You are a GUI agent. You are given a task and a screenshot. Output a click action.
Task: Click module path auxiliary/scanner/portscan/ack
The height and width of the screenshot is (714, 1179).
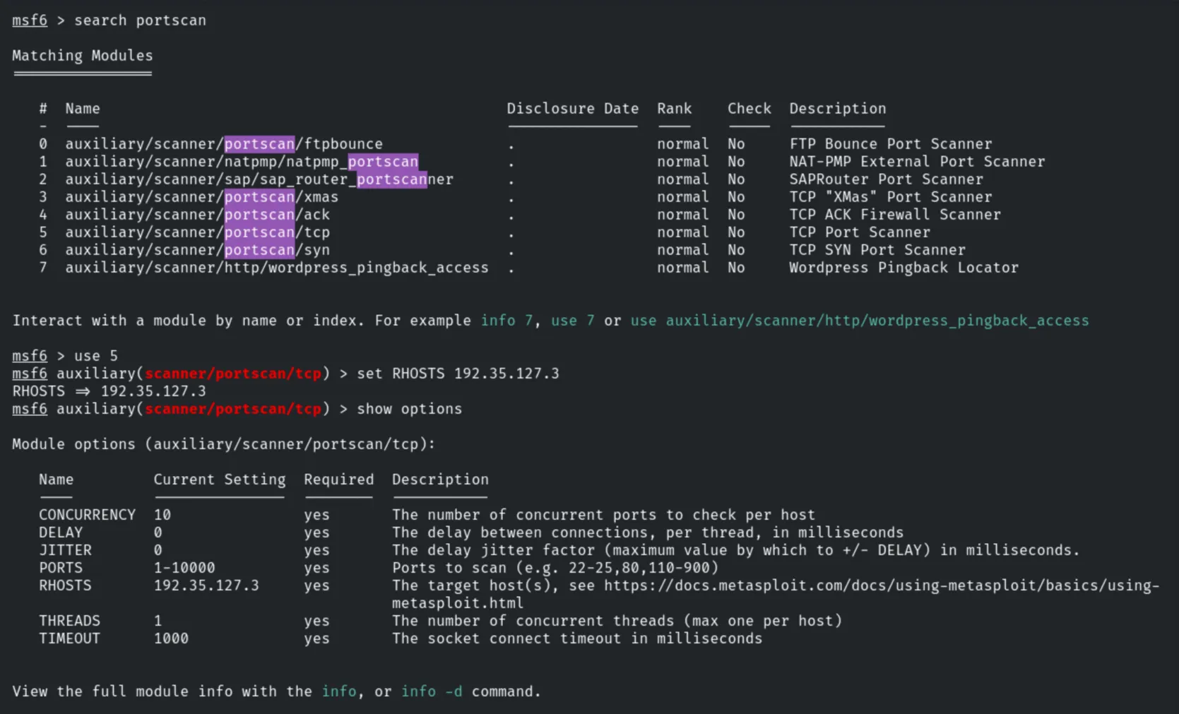tap(198, 215)
